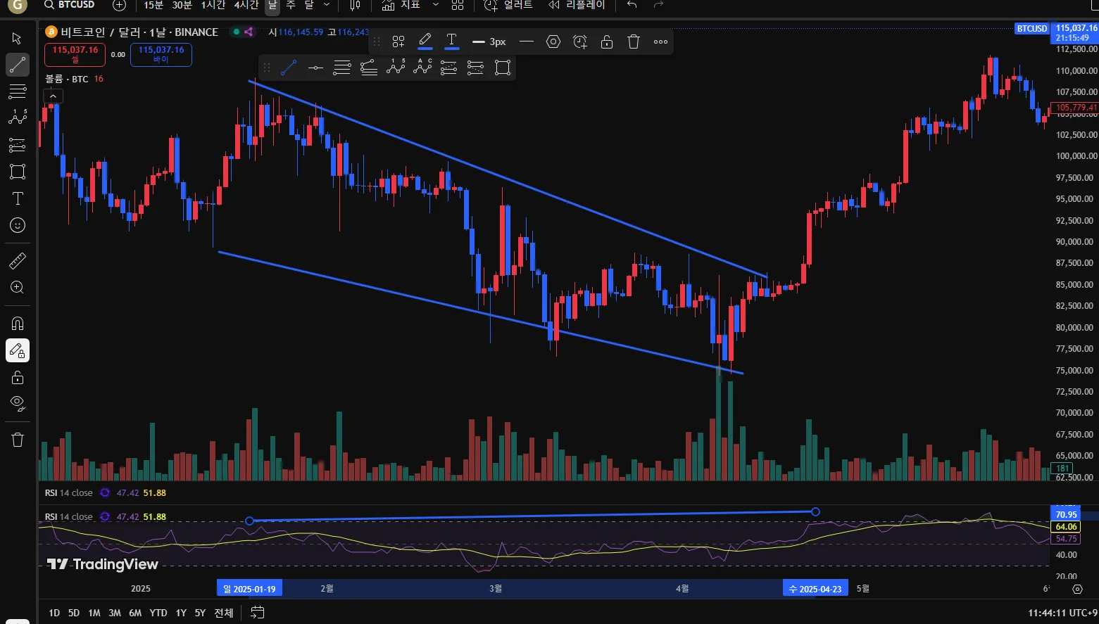The height and width of the screenshot is (624, 1099).
Task: Toggle lock all drawings padlock
Action: pyautogui.click(x=18, y=377)
